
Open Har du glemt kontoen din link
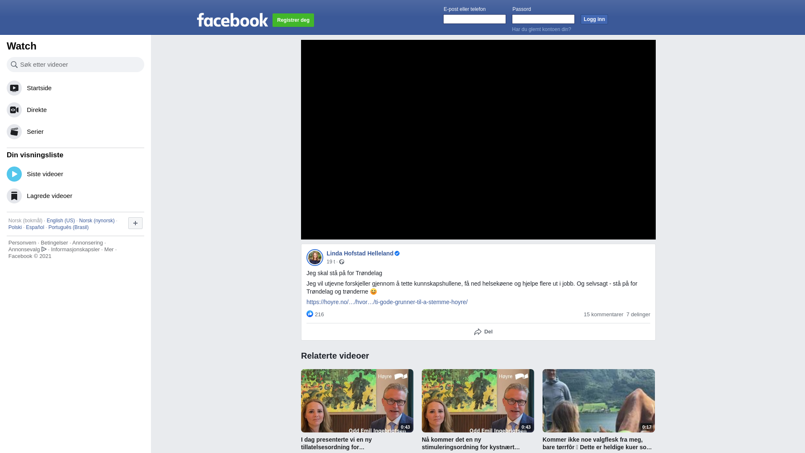click(541, 29)
